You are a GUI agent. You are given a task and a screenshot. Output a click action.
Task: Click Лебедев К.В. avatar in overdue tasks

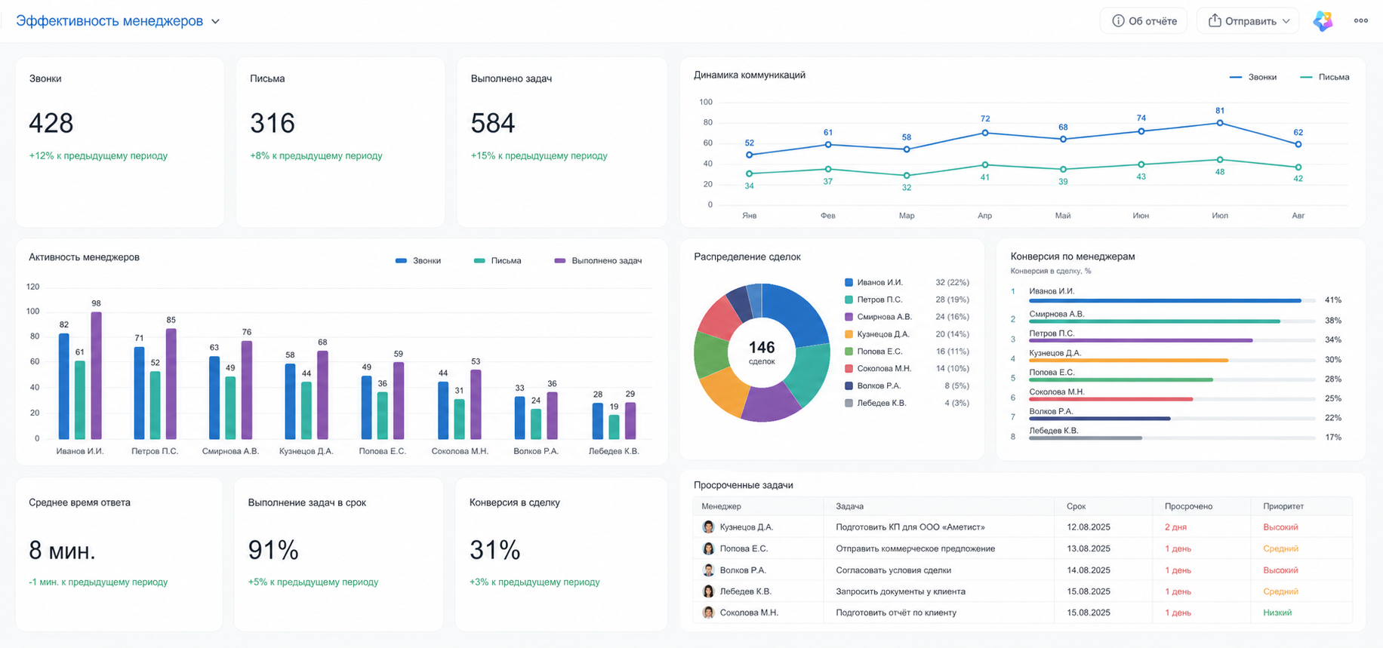pos(708,591)
